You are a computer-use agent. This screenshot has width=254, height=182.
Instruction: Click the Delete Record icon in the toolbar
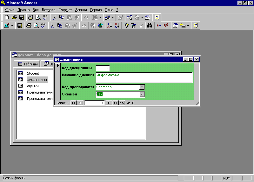pyautogui.click(x=166, y=26)
